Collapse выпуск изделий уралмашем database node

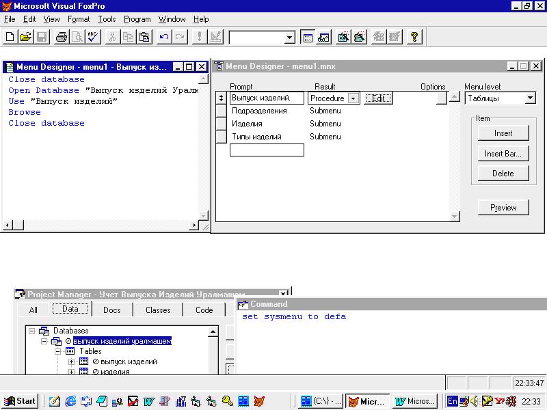point(44,341)
